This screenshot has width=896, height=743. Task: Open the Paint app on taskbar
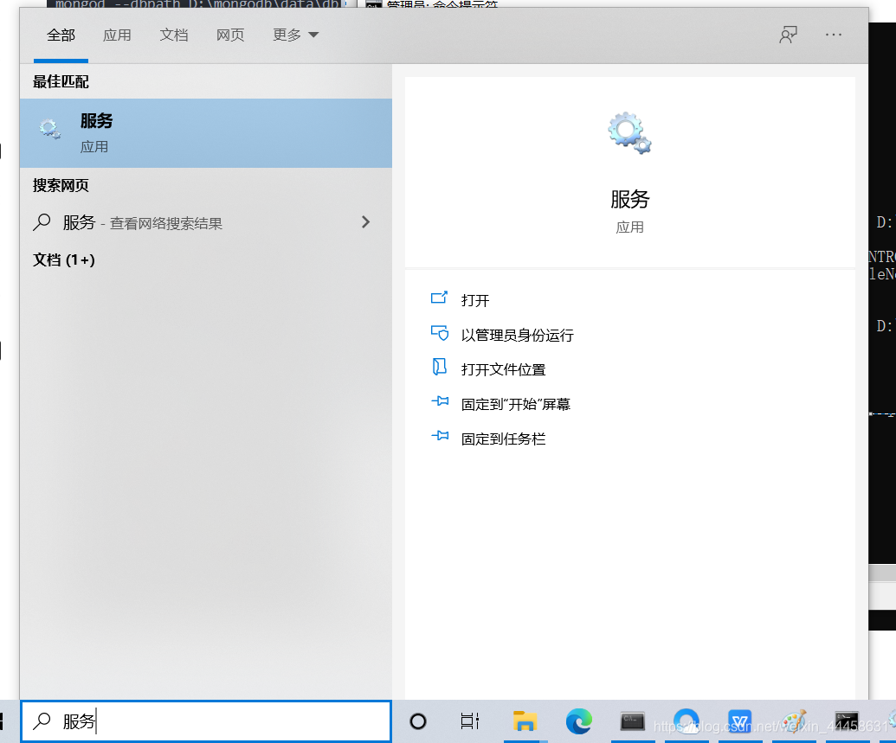pos(794,721)
